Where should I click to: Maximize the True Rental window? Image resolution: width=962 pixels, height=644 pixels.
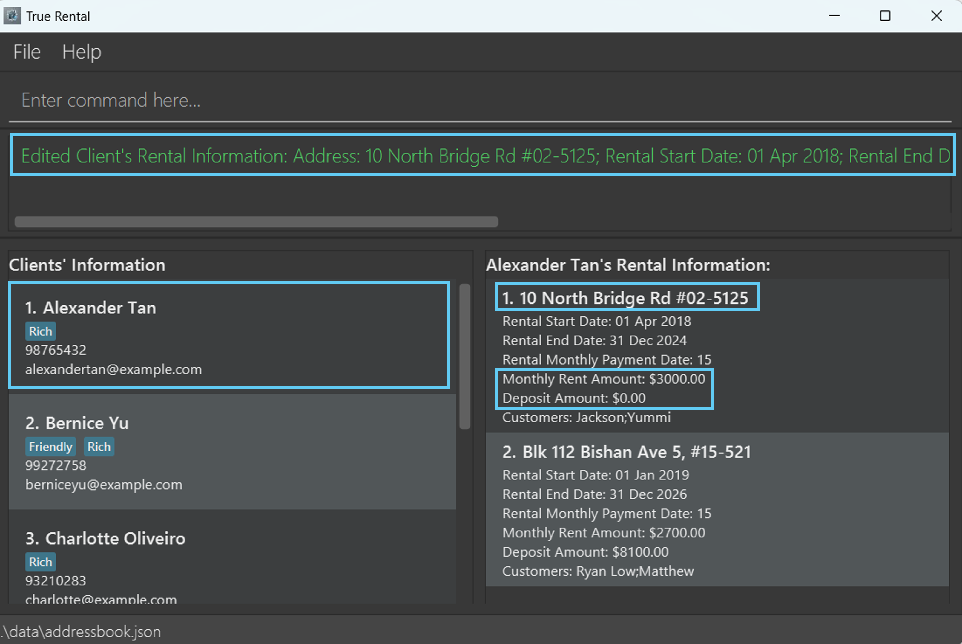(x=885, y=16)
